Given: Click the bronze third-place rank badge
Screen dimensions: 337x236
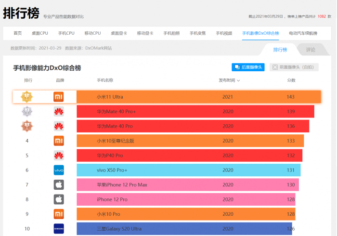Looking at the screenshot, I should click(27, 126).
